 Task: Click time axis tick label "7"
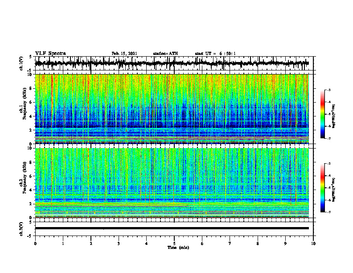pyautogui.click(x=230, y=244)
